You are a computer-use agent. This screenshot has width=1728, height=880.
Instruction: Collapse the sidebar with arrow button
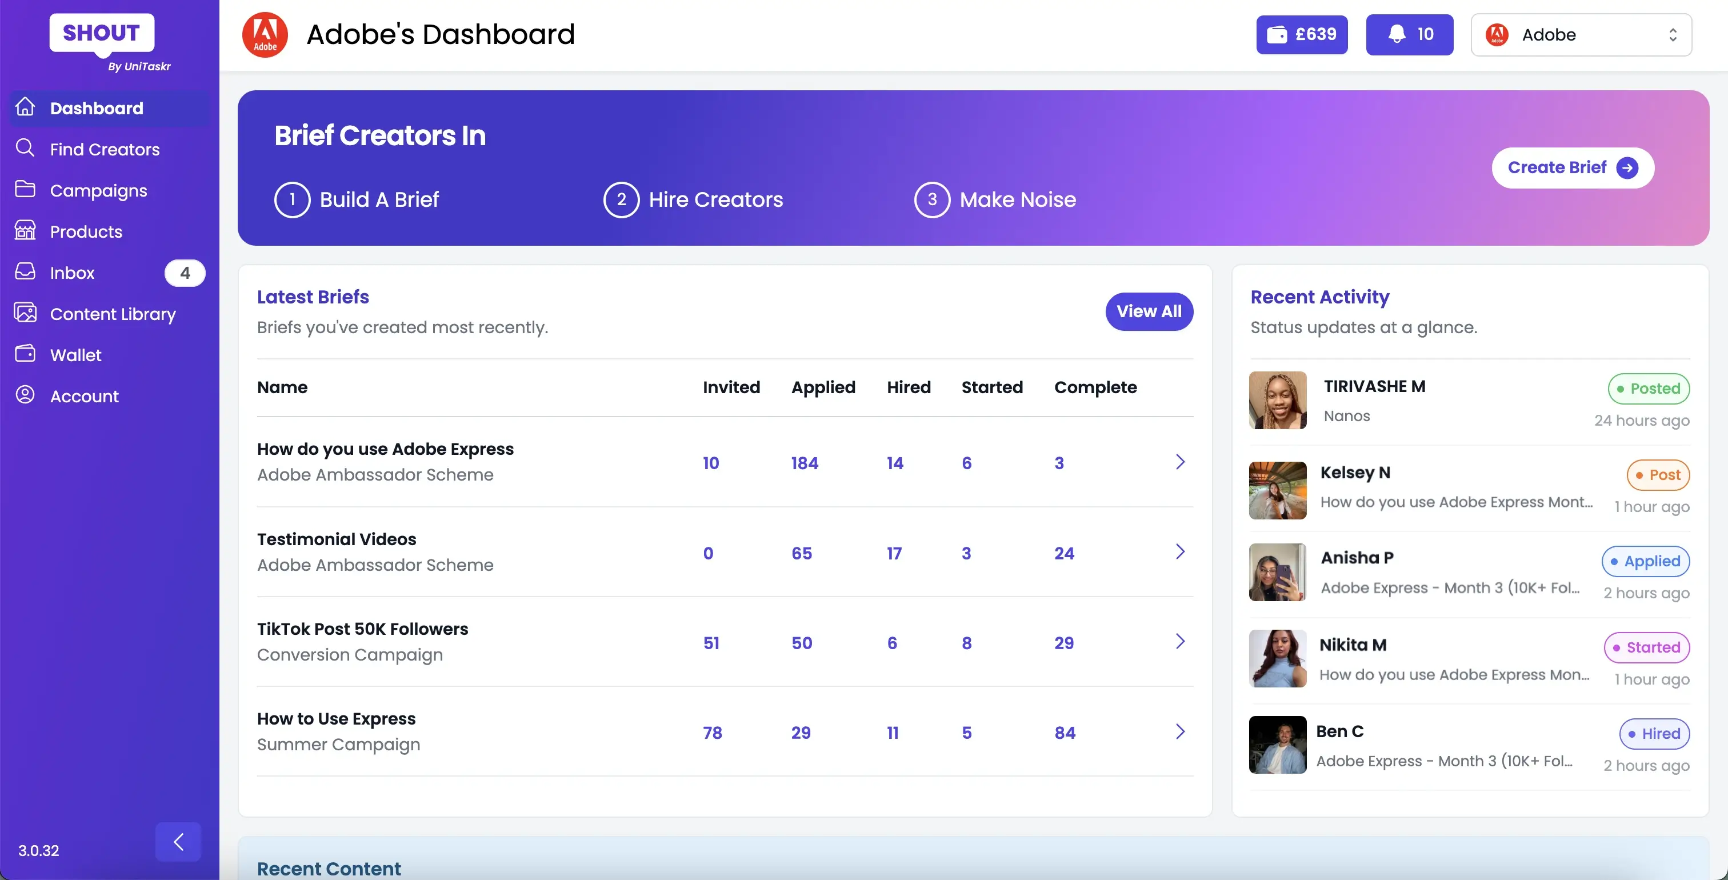point(178,842)
